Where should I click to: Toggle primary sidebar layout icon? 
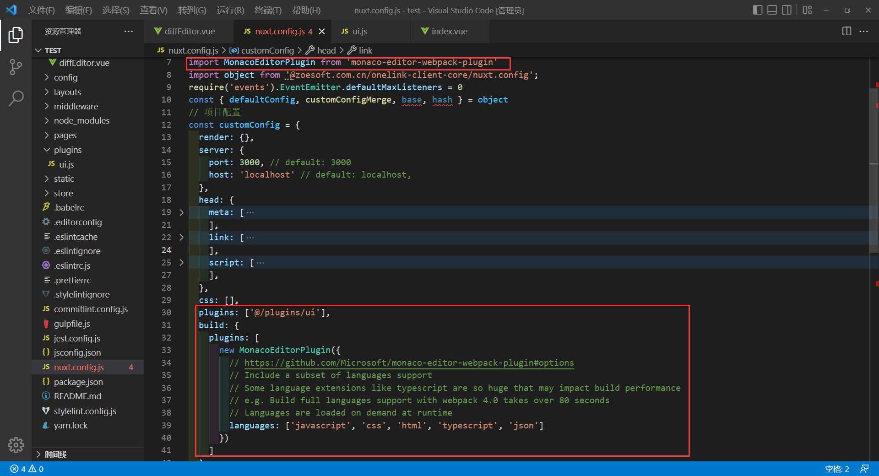tap(757, 10)
